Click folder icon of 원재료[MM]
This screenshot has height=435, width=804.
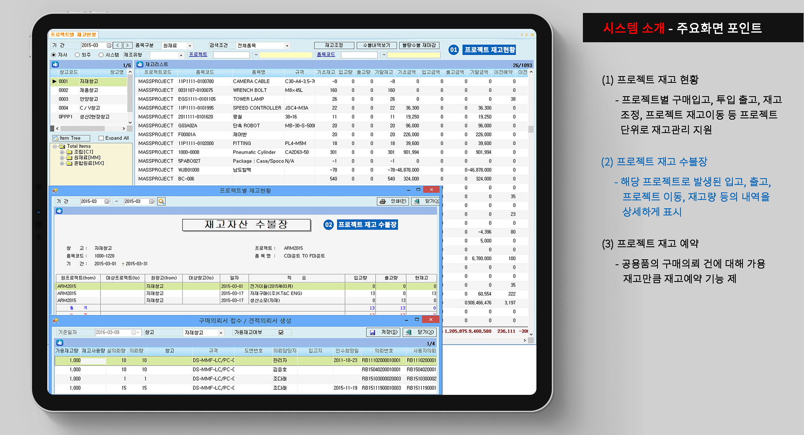(x=70, y=158)
